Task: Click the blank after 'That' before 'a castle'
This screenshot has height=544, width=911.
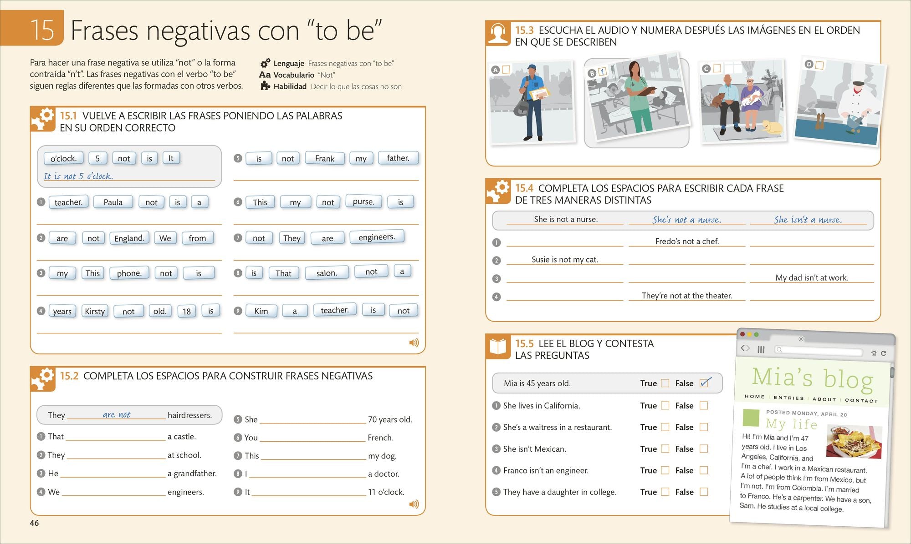Action: 116,437
